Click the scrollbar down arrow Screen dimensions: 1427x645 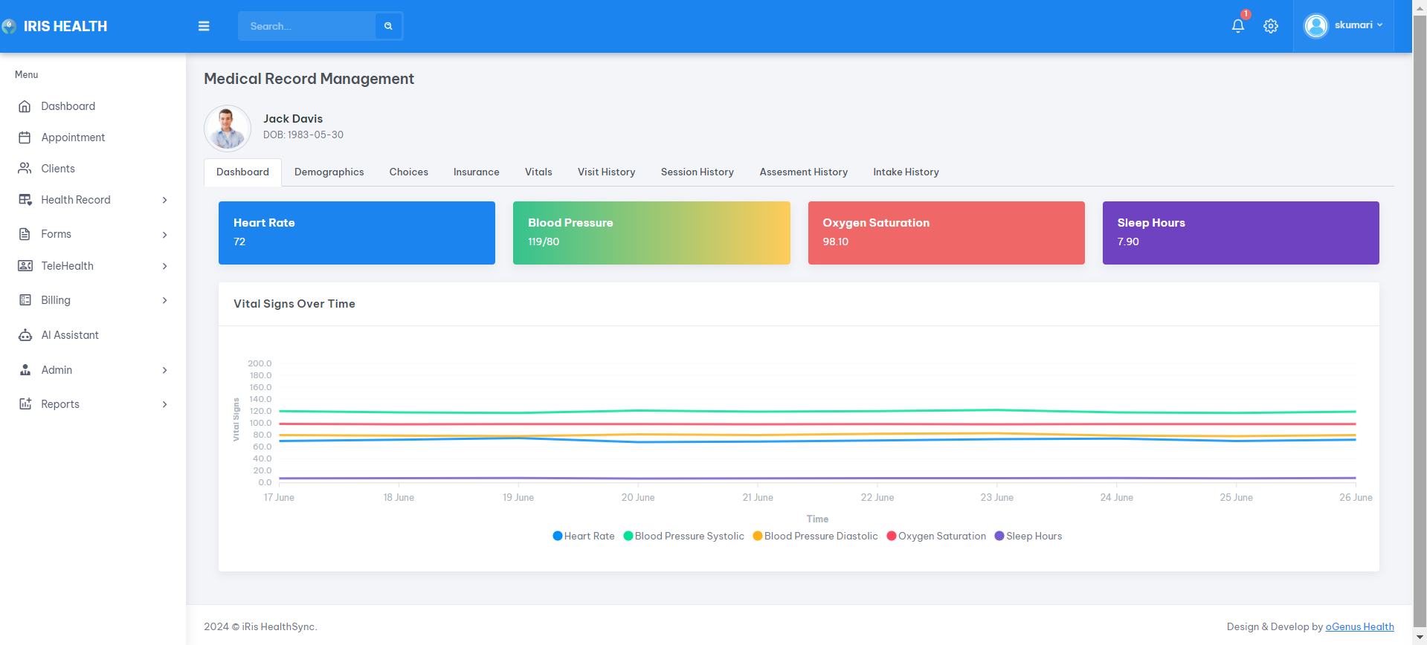[x=1420, y=638]
